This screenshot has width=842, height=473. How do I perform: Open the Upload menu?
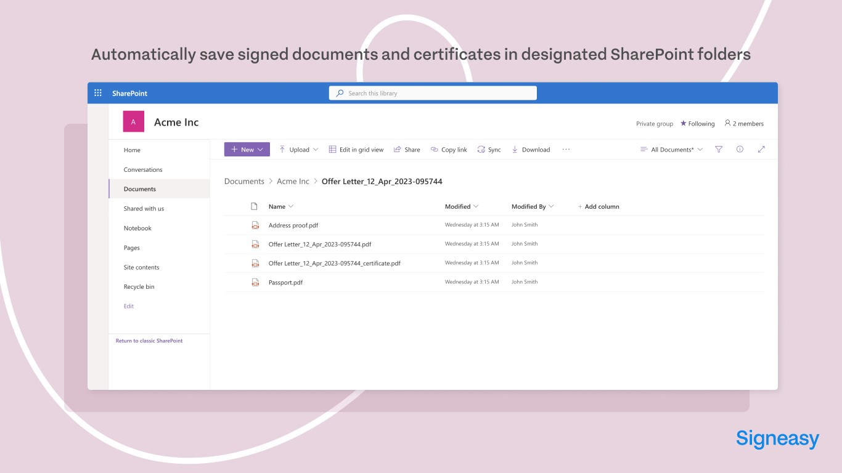click(299, 150)
